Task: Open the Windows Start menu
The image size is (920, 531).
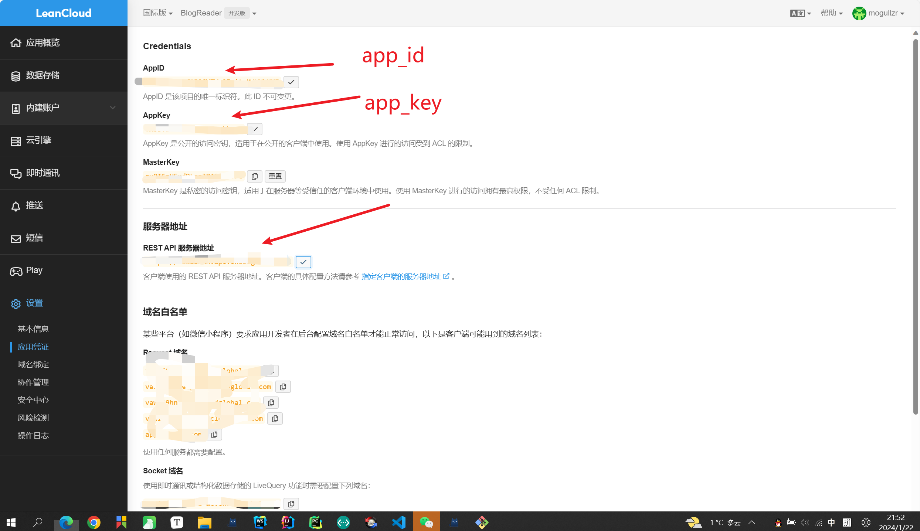Action: click(11, 522)
